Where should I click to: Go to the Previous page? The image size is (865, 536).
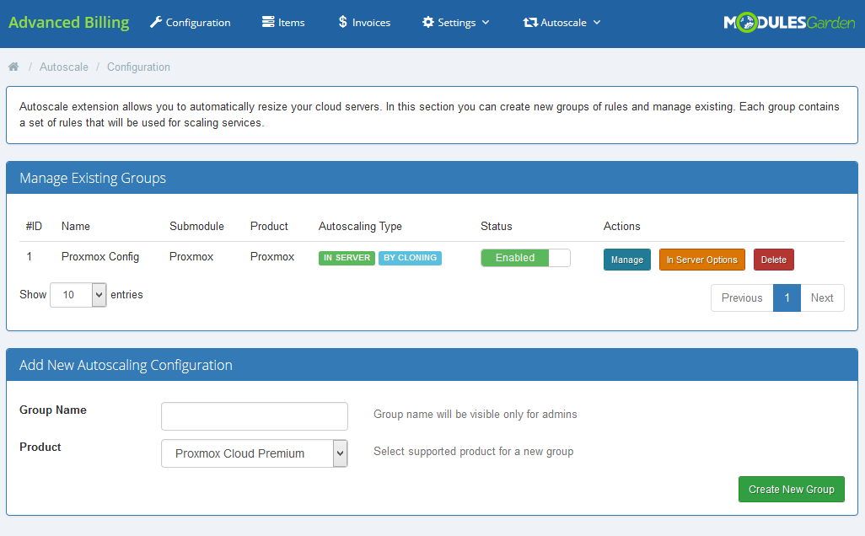[742, 297]
